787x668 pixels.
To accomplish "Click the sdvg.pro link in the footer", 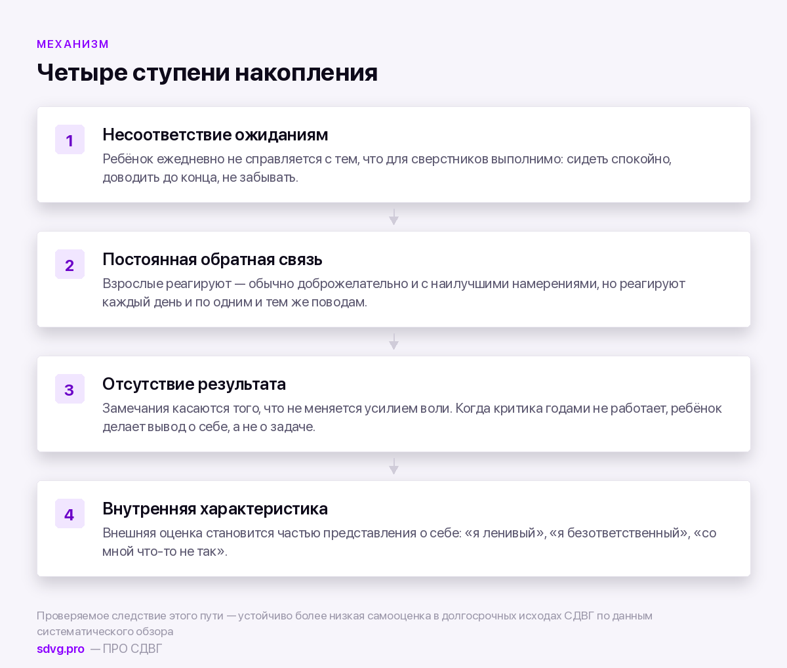I will click(x=60, y=649).
